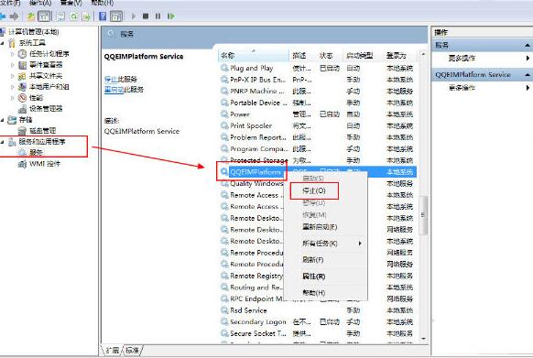Click the Stop service square icon in toolbar
The image size is (533, 358).
146,16
